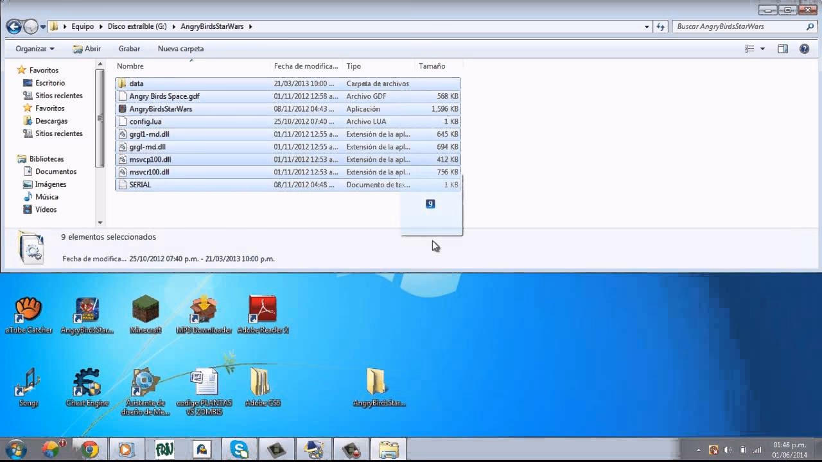Screen dimensions: 822x462
Task: Open Skype from the taskbar
Action: [x=240, y=449]
